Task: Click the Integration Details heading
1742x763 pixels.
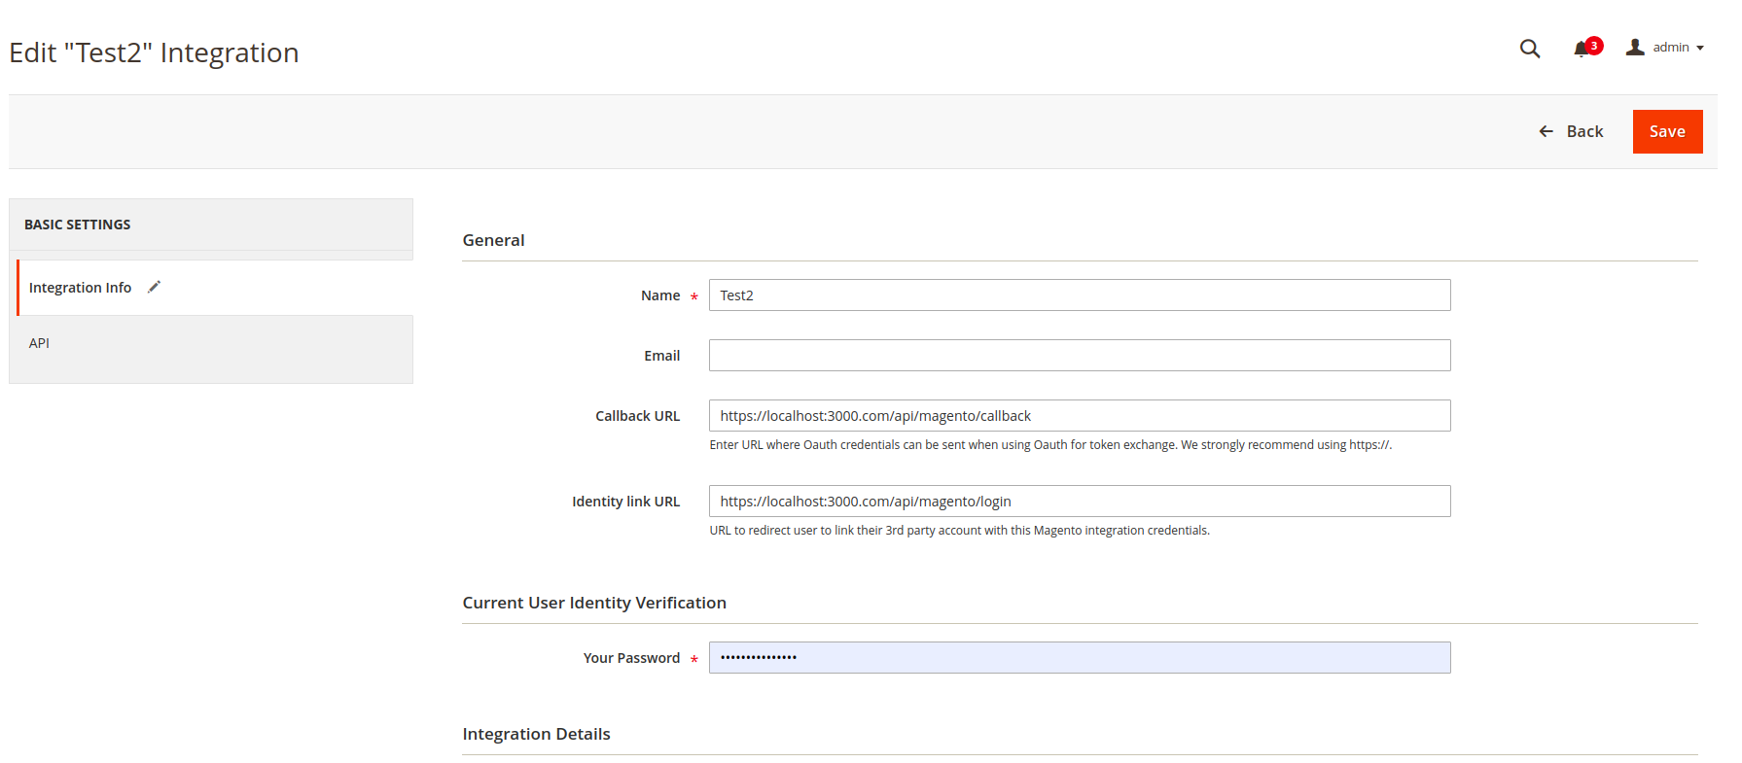Action: [x=536, y=734]
